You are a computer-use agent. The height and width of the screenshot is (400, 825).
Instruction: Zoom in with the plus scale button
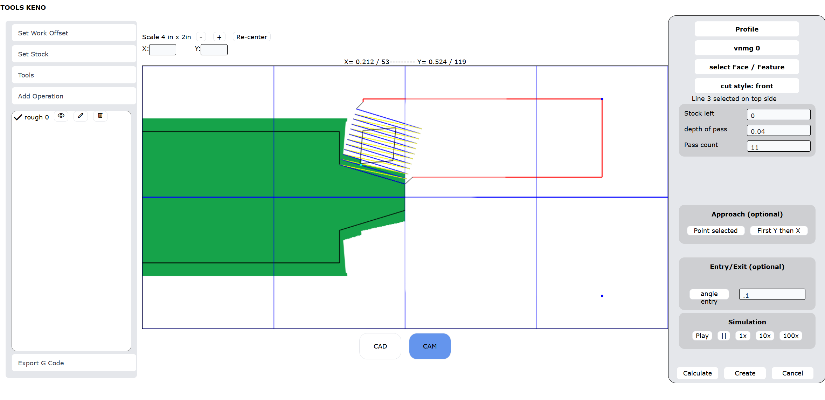(219, 37)
